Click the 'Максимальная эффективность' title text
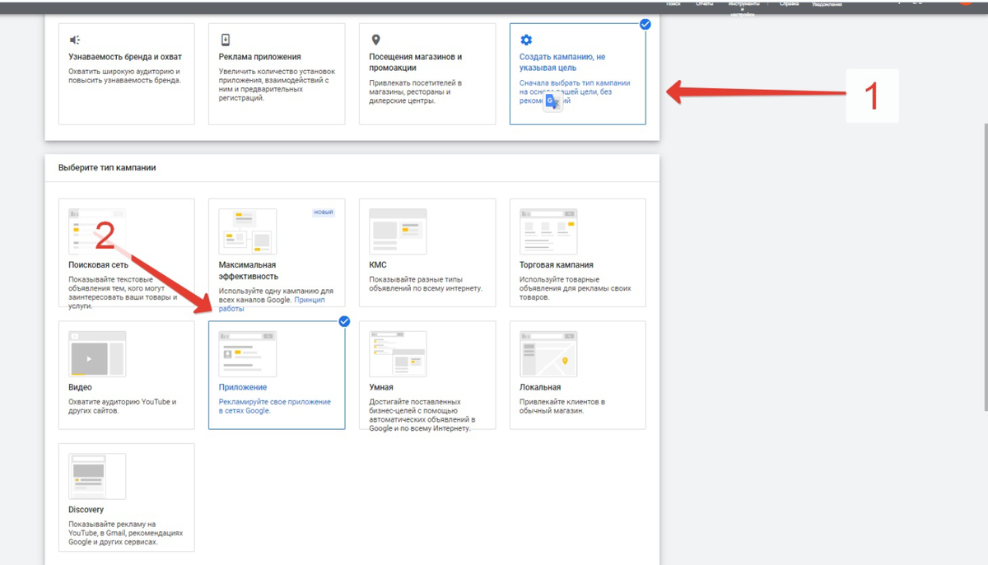988x565 pixels. (x=248, y=271)
